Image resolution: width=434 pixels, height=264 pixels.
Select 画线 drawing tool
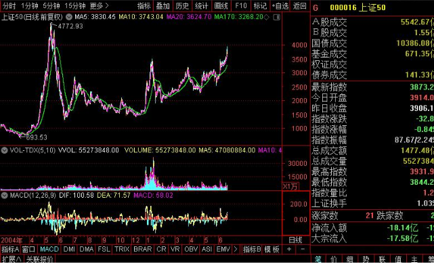[221, 6]
